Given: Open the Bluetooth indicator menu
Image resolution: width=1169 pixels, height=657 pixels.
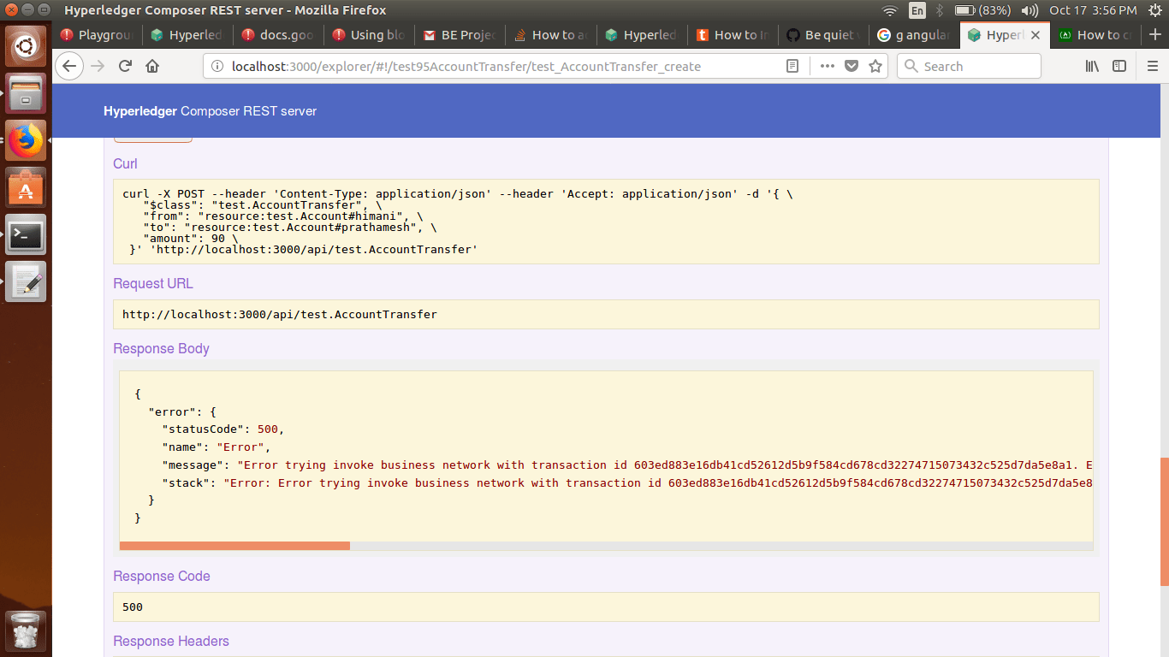Looking at the screenshot, I should click(x=939, y=10).
